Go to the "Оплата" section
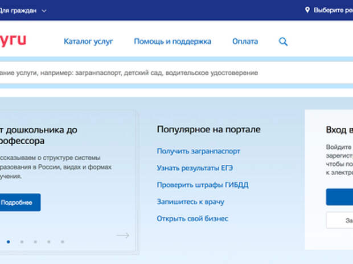The width and height of the screenshot is (353, 264). click(245, 42)
